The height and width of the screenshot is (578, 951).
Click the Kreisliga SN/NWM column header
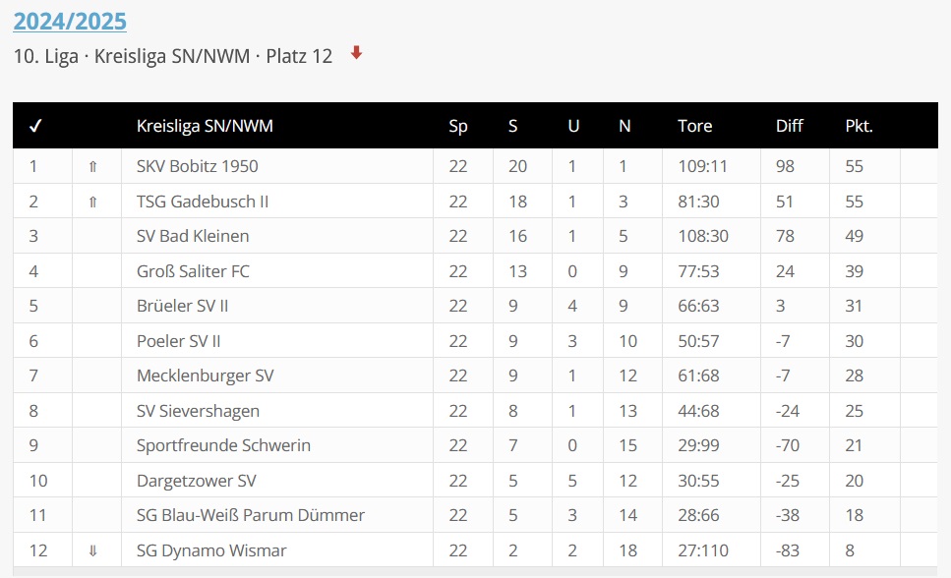(205, 126)
